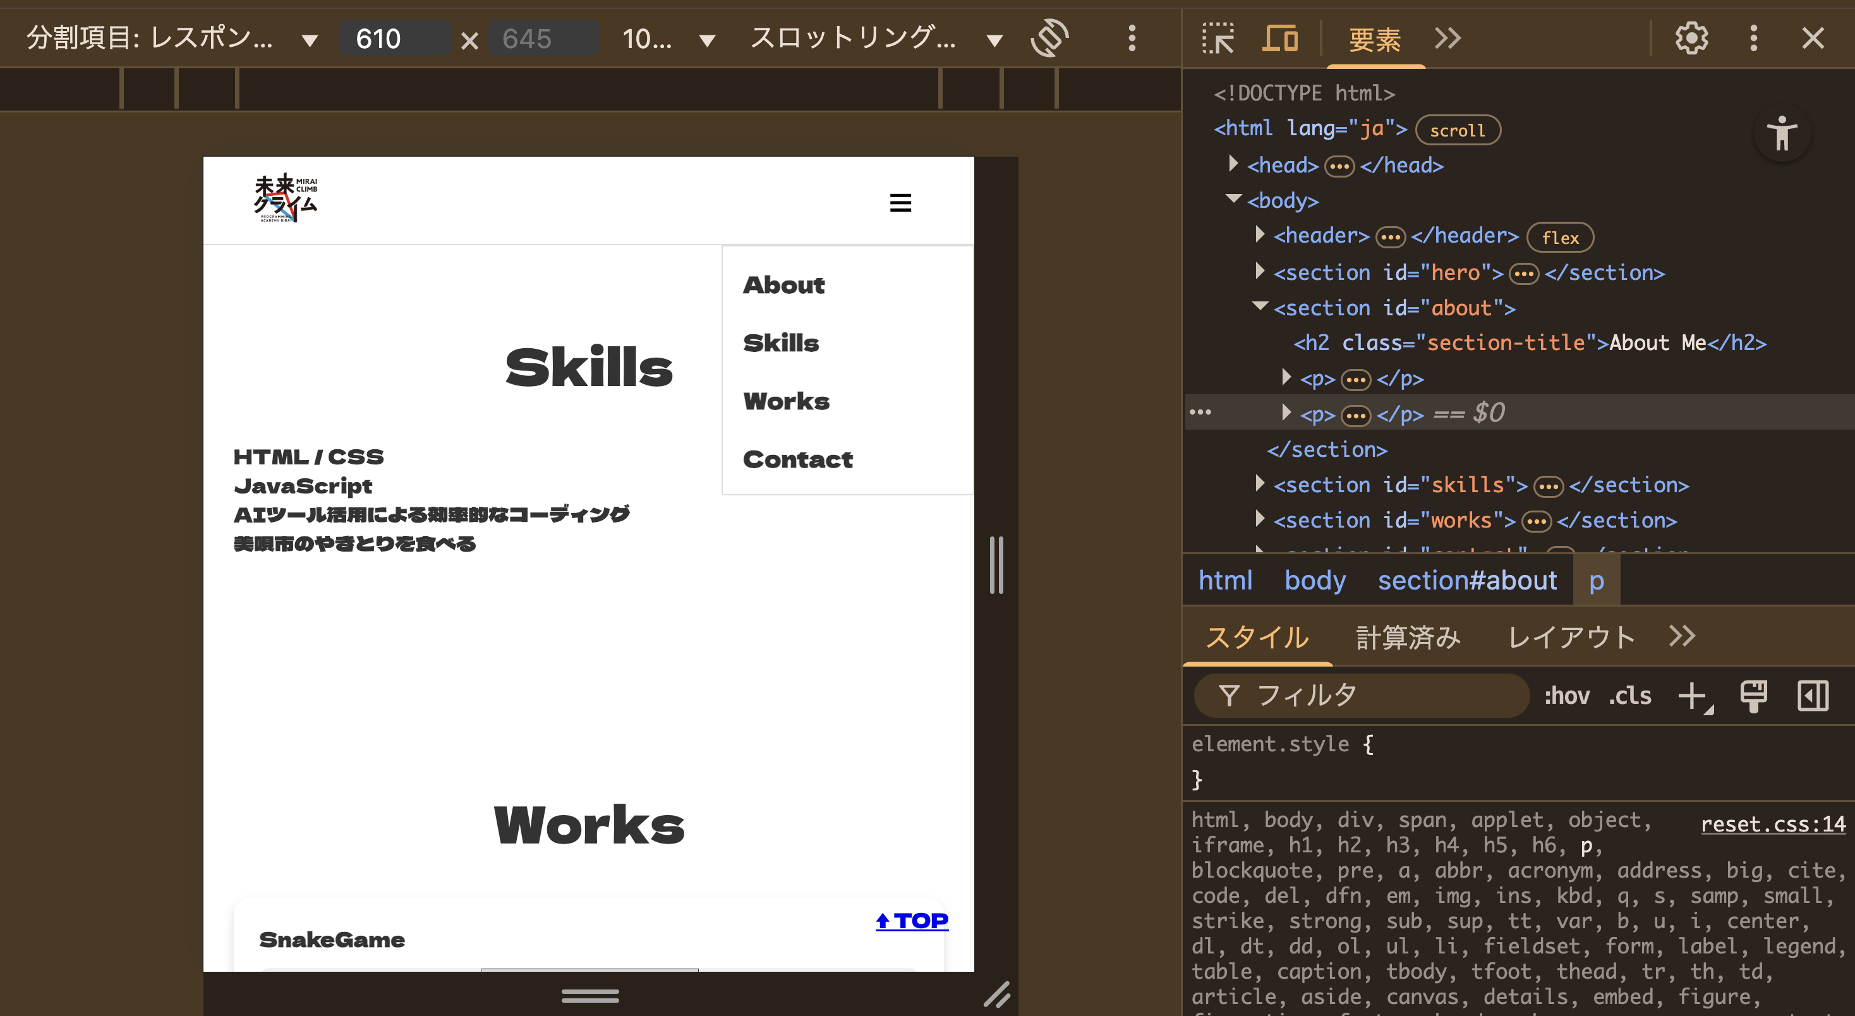Open the hamburger menu on webpage
The width and height of the screenshot is (1855, 1016).
(900, 203)
